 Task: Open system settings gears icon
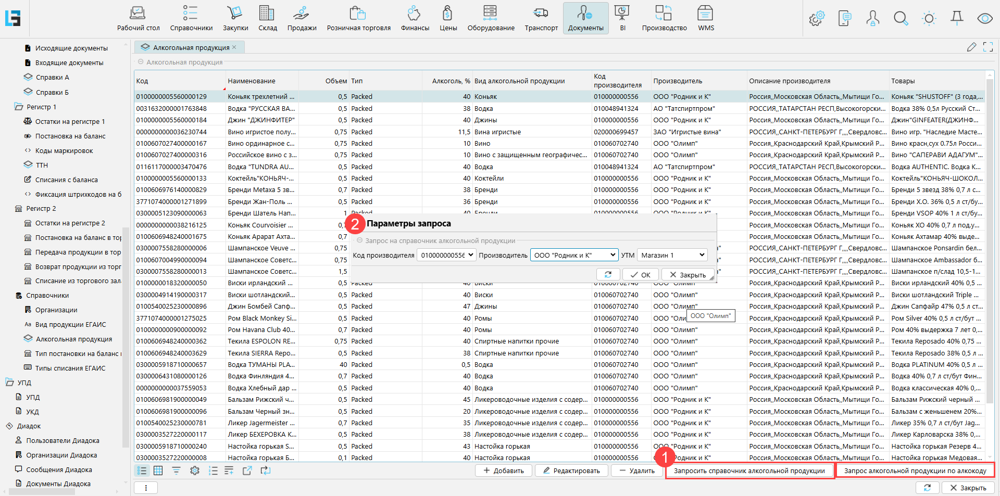(x=816, y=19)
